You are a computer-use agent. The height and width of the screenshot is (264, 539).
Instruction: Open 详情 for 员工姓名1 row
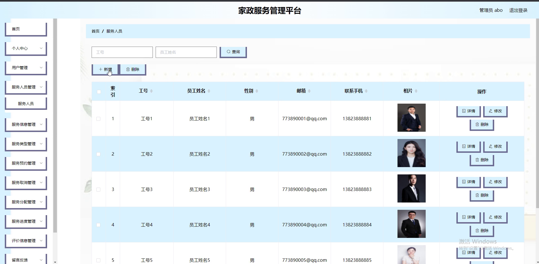(x=469, y=111)
